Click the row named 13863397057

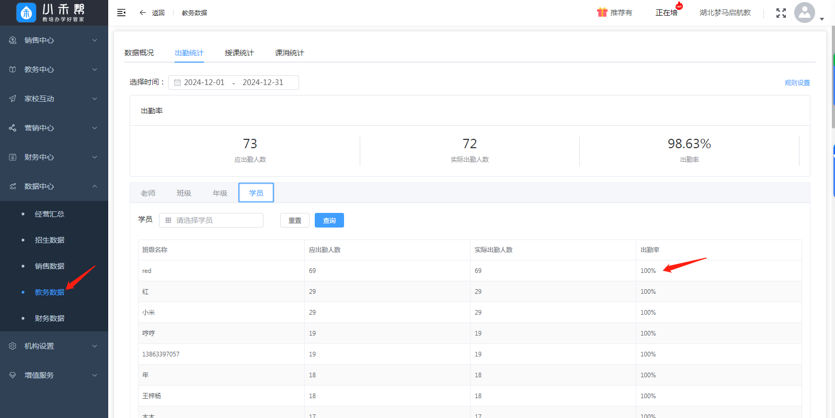[470, 354]
